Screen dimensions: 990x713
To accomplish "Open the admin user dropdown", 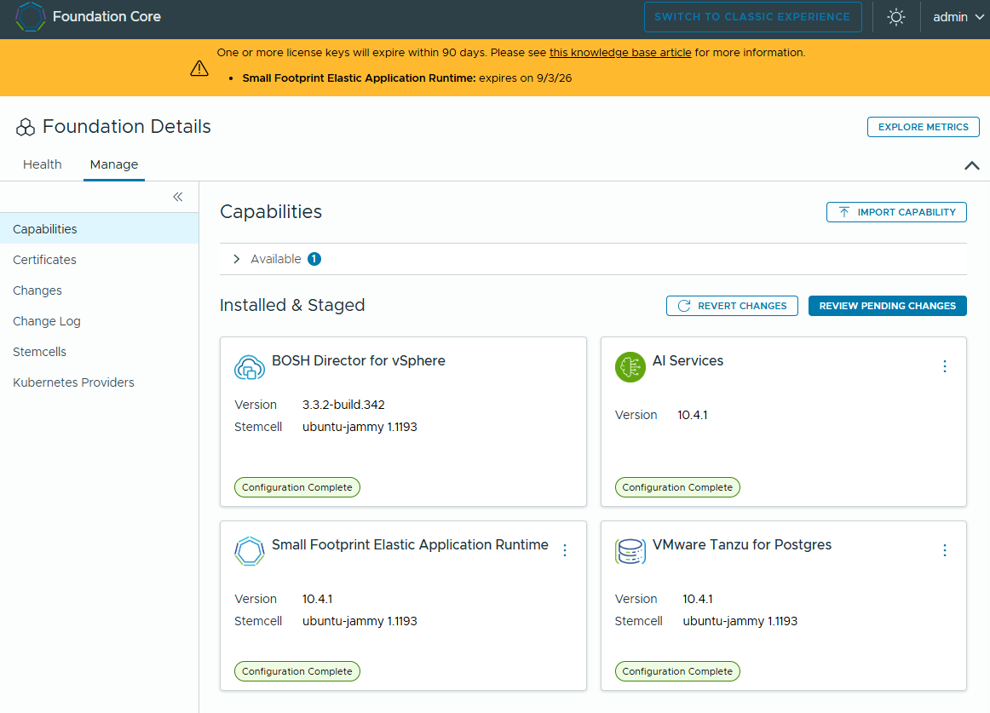I will pyautogui.click(x=958, y=17).
